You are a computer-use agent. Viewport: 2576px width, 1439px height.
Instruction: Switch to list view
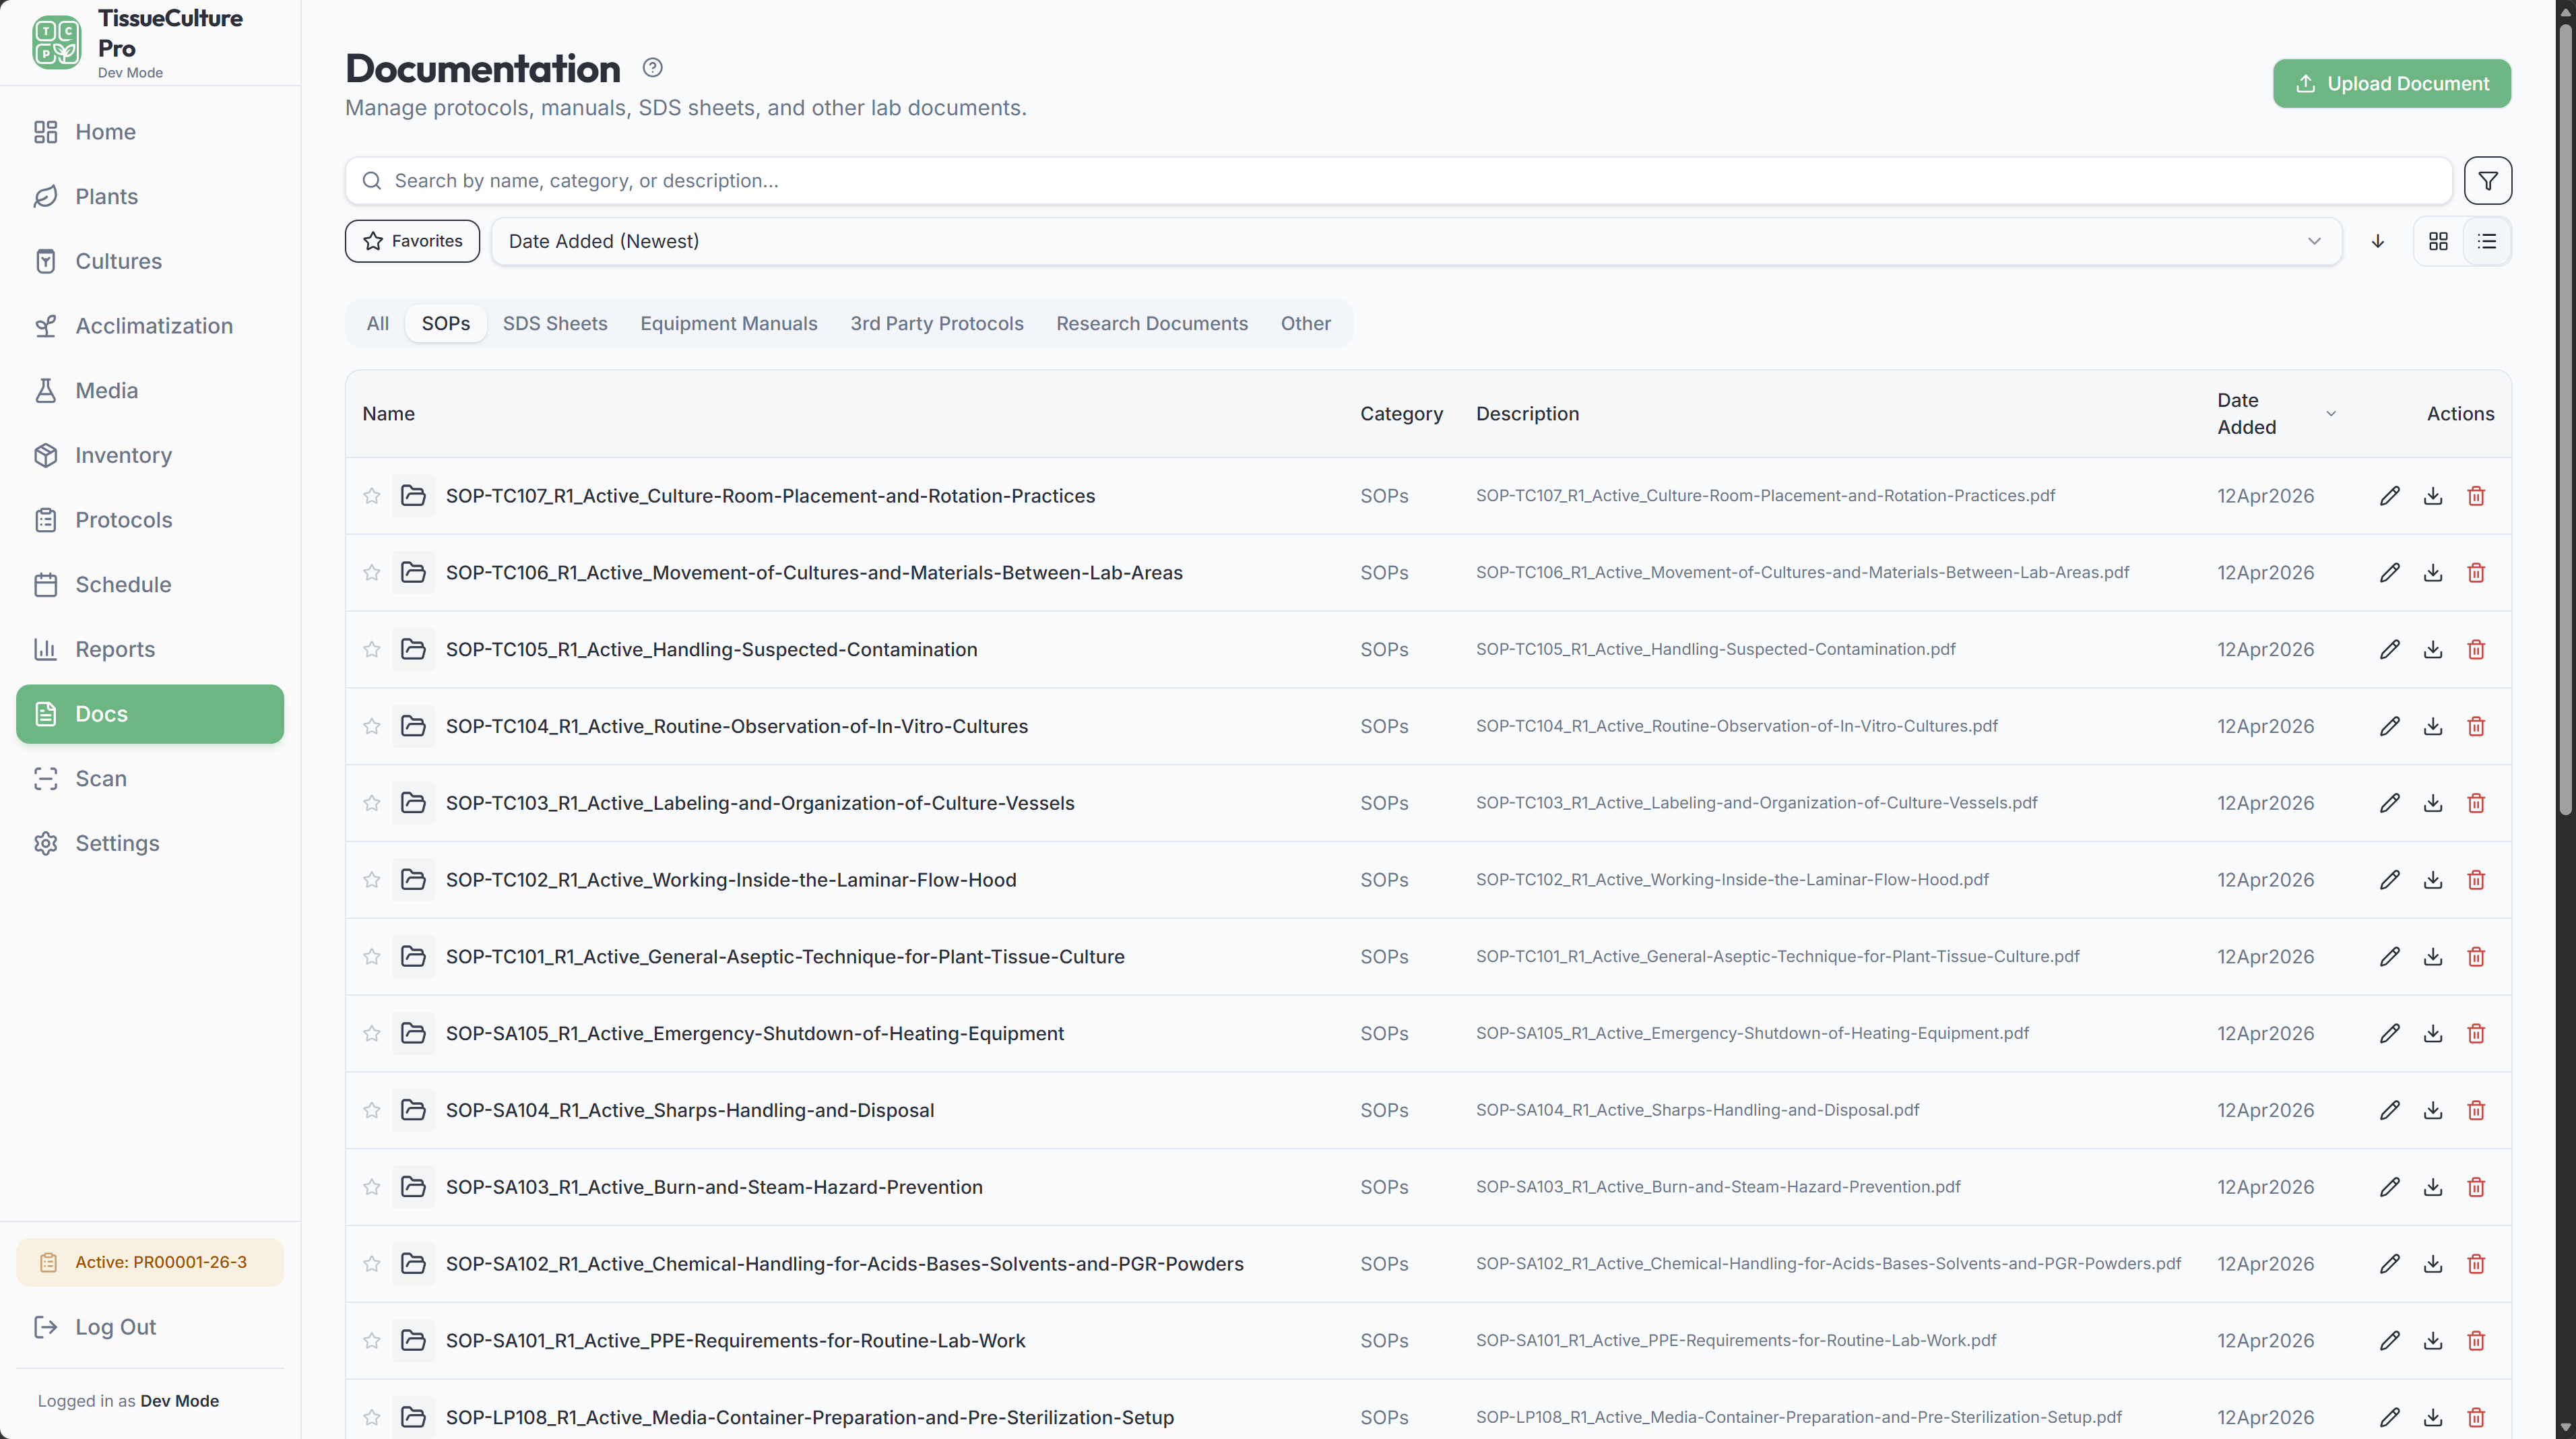pyautogui.click(x=2486, y=241)
